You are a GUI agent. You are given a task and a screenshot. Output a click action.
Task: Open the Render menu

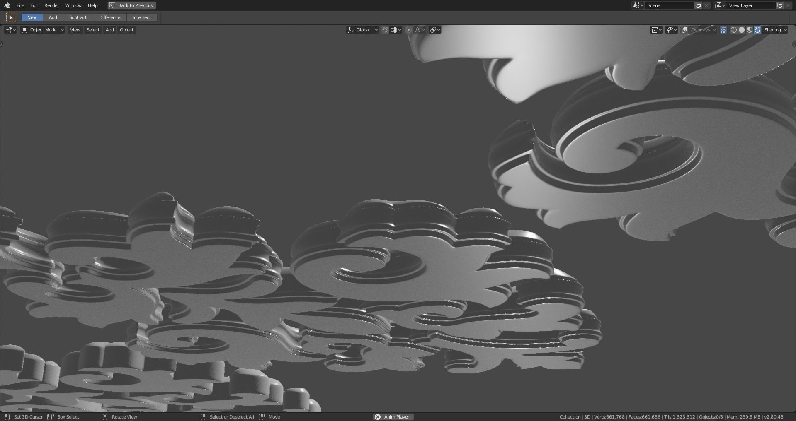52,5
